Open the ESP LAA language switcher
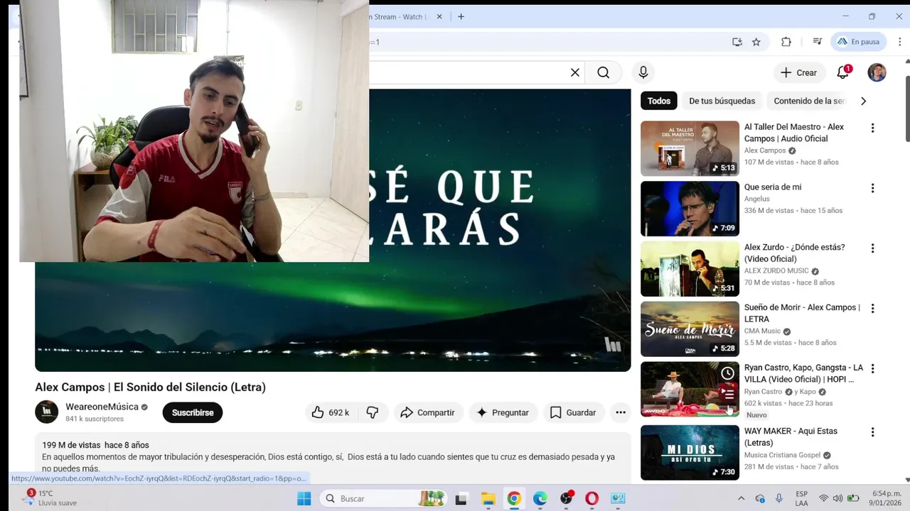Screen dimensions: 910x511 point(801,498)
